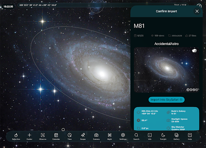206x148 pixels.
Task: Open the Tonight list
Action: [163, 136]
